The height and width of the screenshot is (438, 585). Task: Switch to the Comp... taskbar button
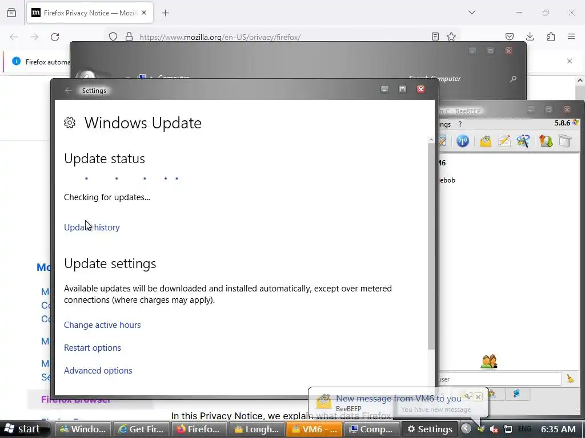(371, 429)
